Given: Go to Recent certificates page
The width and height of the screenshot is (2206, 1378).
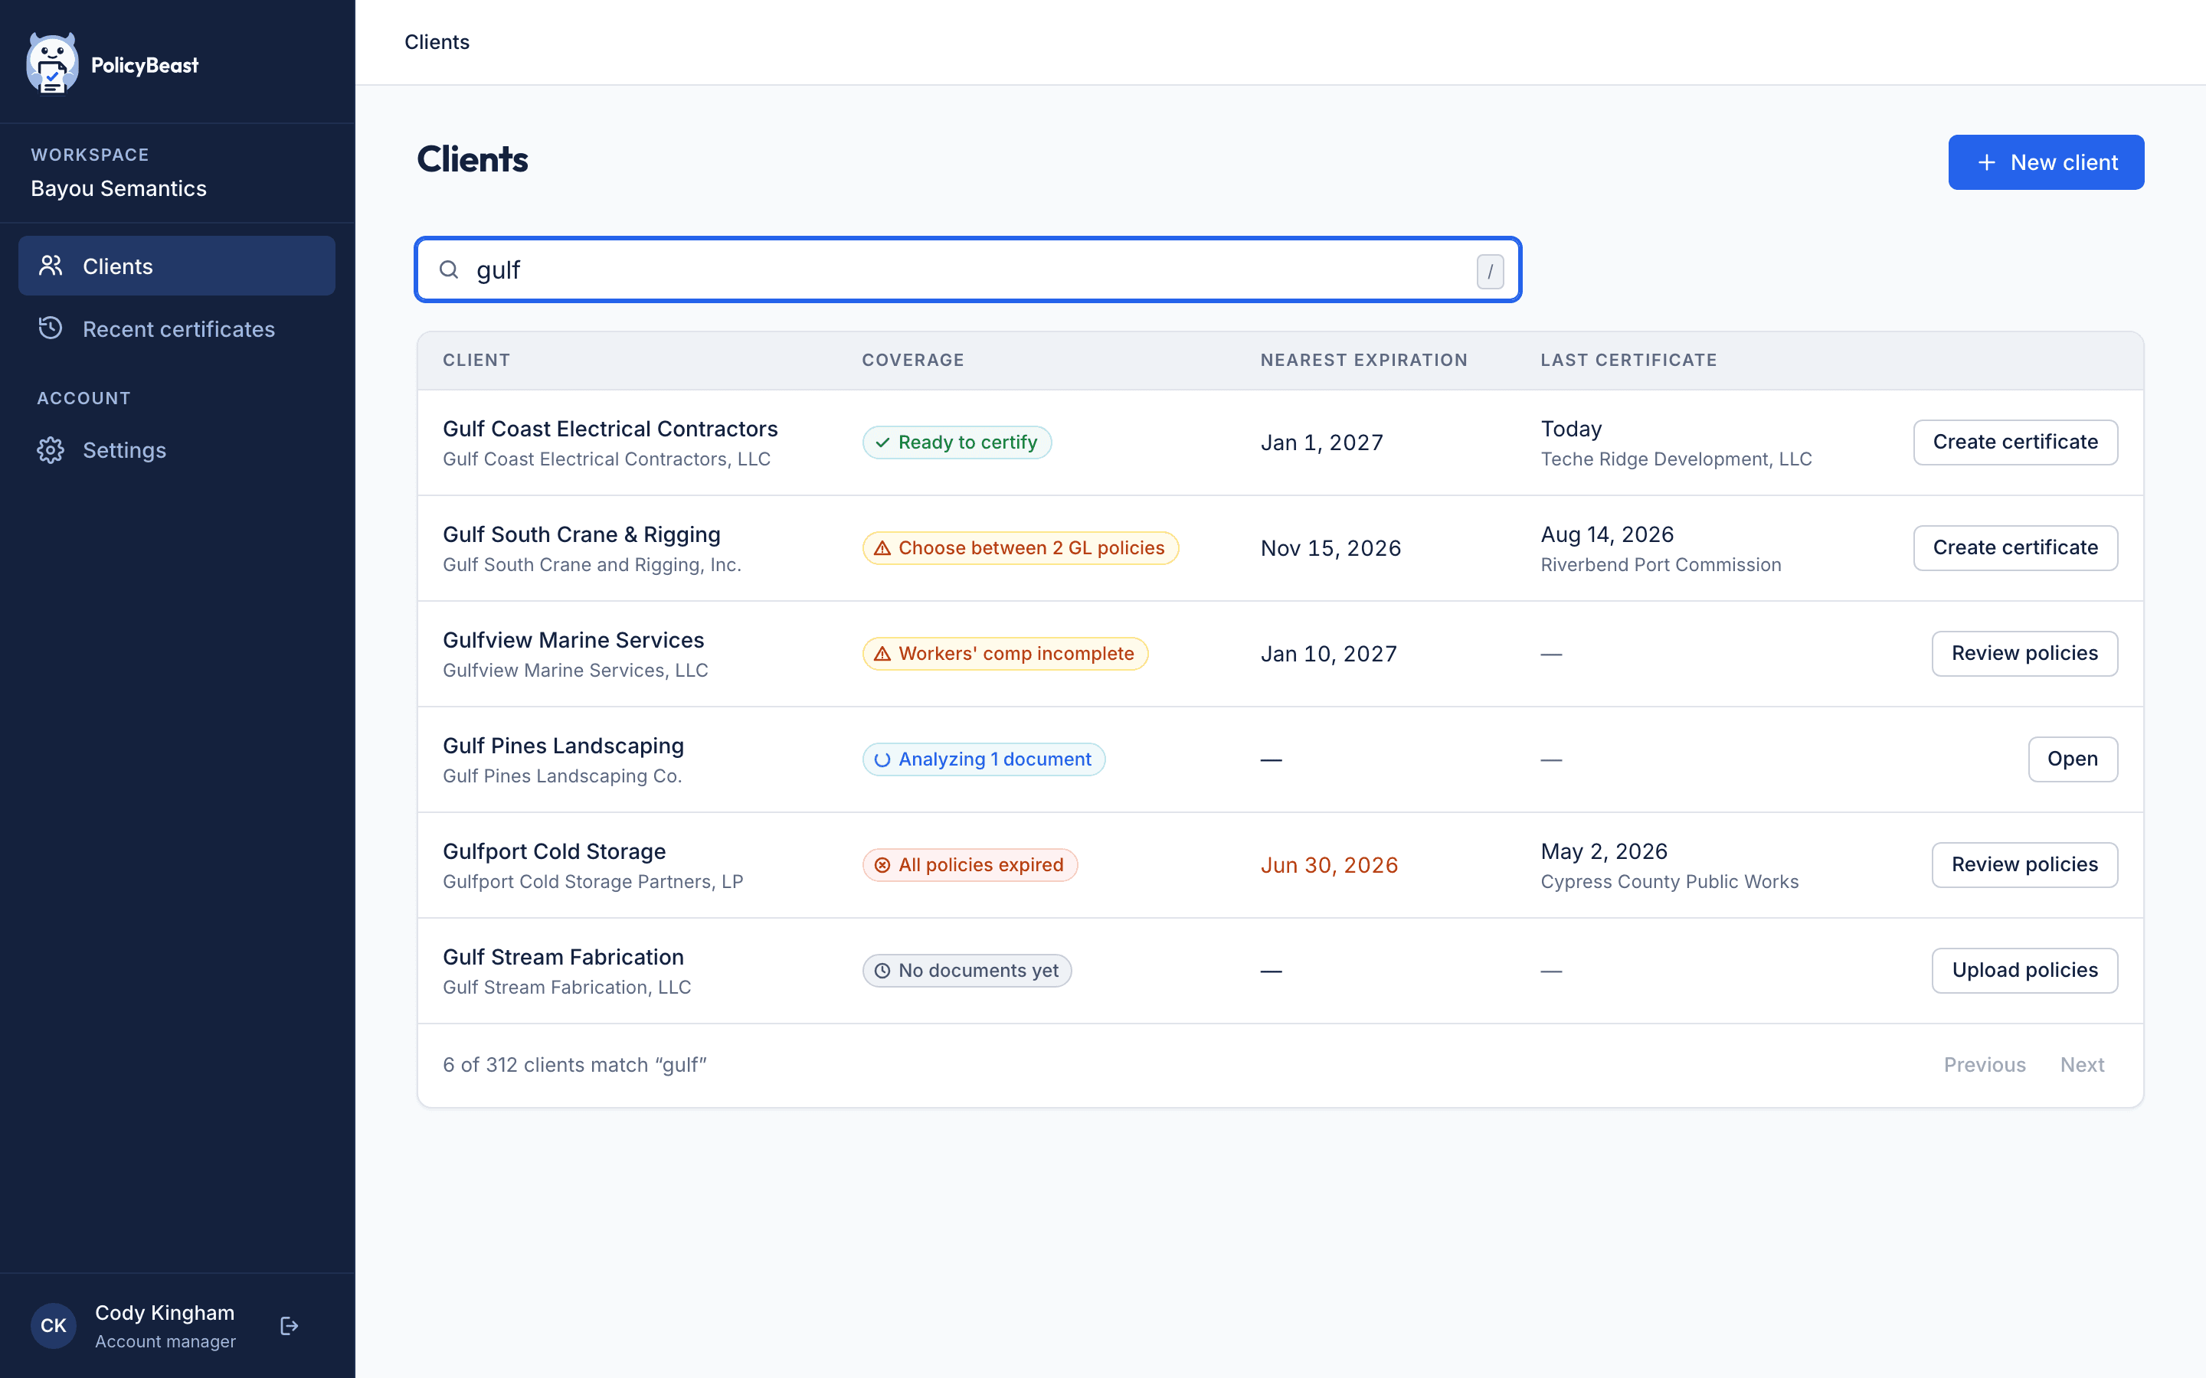Looking at the screenshot, I should coord(177,329).
